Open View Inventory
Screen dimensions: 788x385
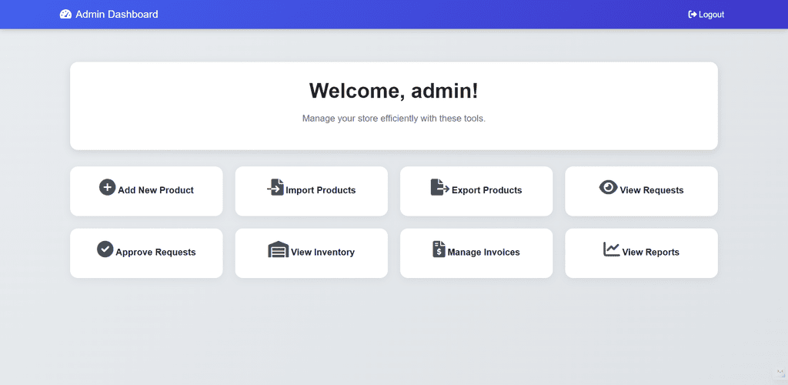tap(311, 253)
